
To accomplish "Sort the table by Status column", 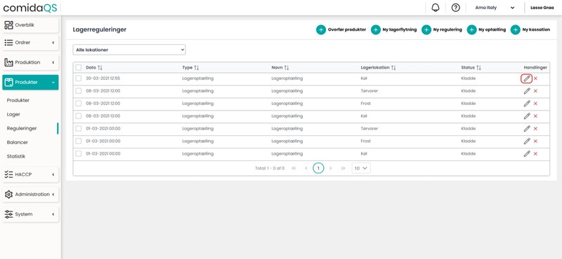I will pos(478,67).
